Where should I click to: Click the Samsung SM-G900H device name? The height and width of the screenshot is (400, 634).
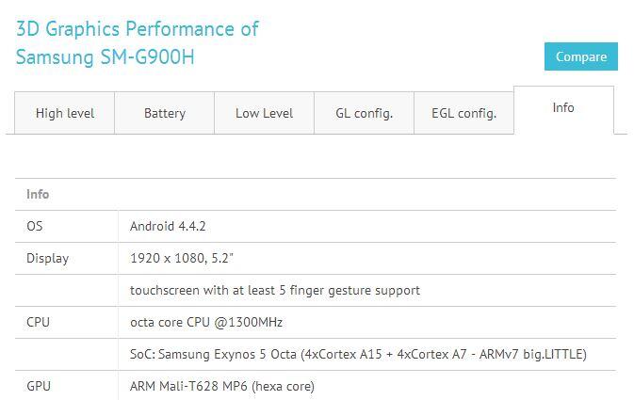click(106, 57)
